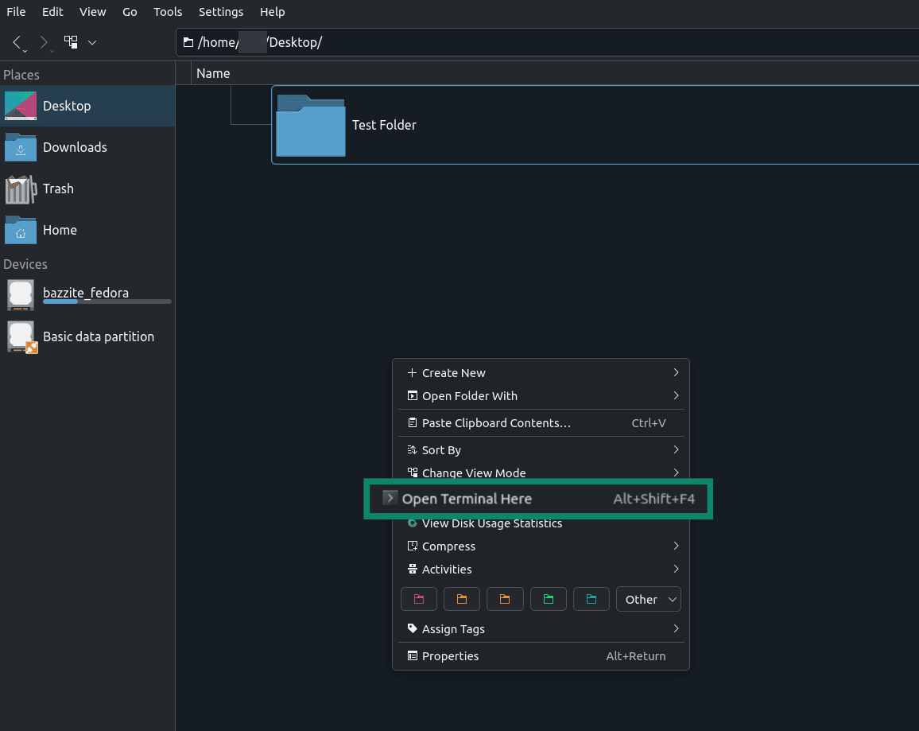Choose the cyan folder color icon
919x731 pixels.
pos(591,599)
